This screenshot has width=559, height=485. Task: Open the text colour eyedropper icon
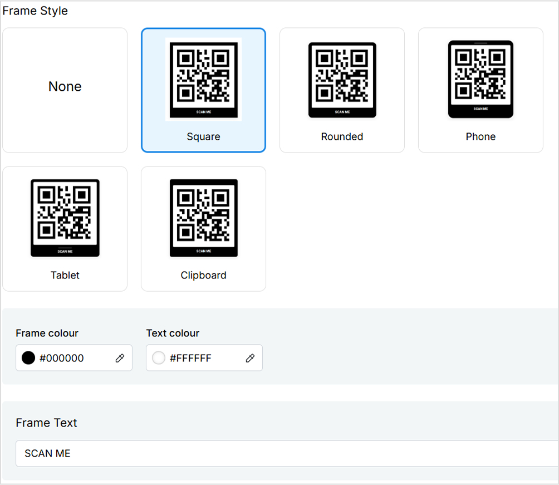tap(250, 358)
